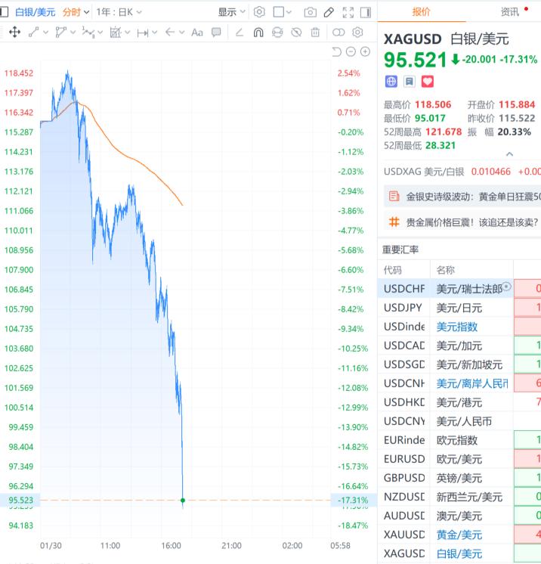Click the 代码 column header

[393, 270]
